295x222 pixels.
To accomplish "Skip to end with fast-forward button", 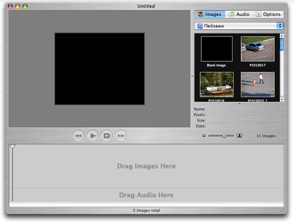I will click(x=121, y=136).
